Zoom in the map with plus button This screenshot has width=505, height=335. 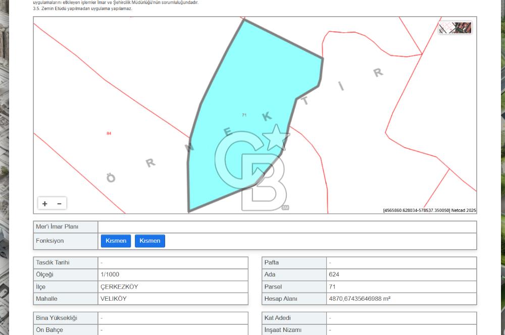click(45, 204)
